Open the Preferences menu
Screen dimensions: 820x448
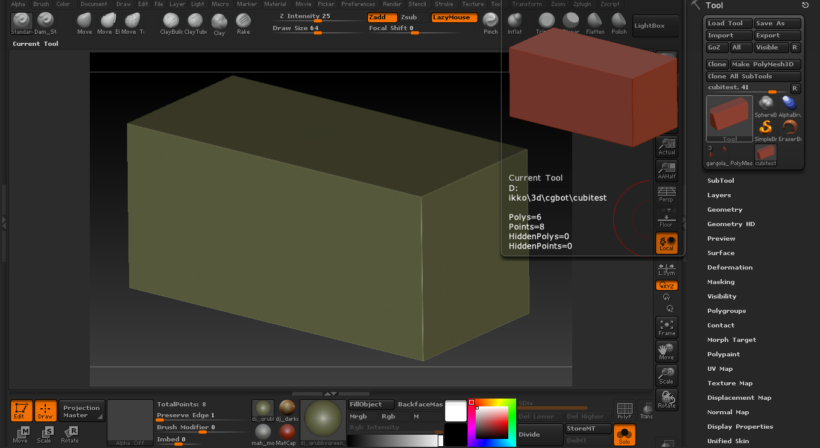[358, 4]
